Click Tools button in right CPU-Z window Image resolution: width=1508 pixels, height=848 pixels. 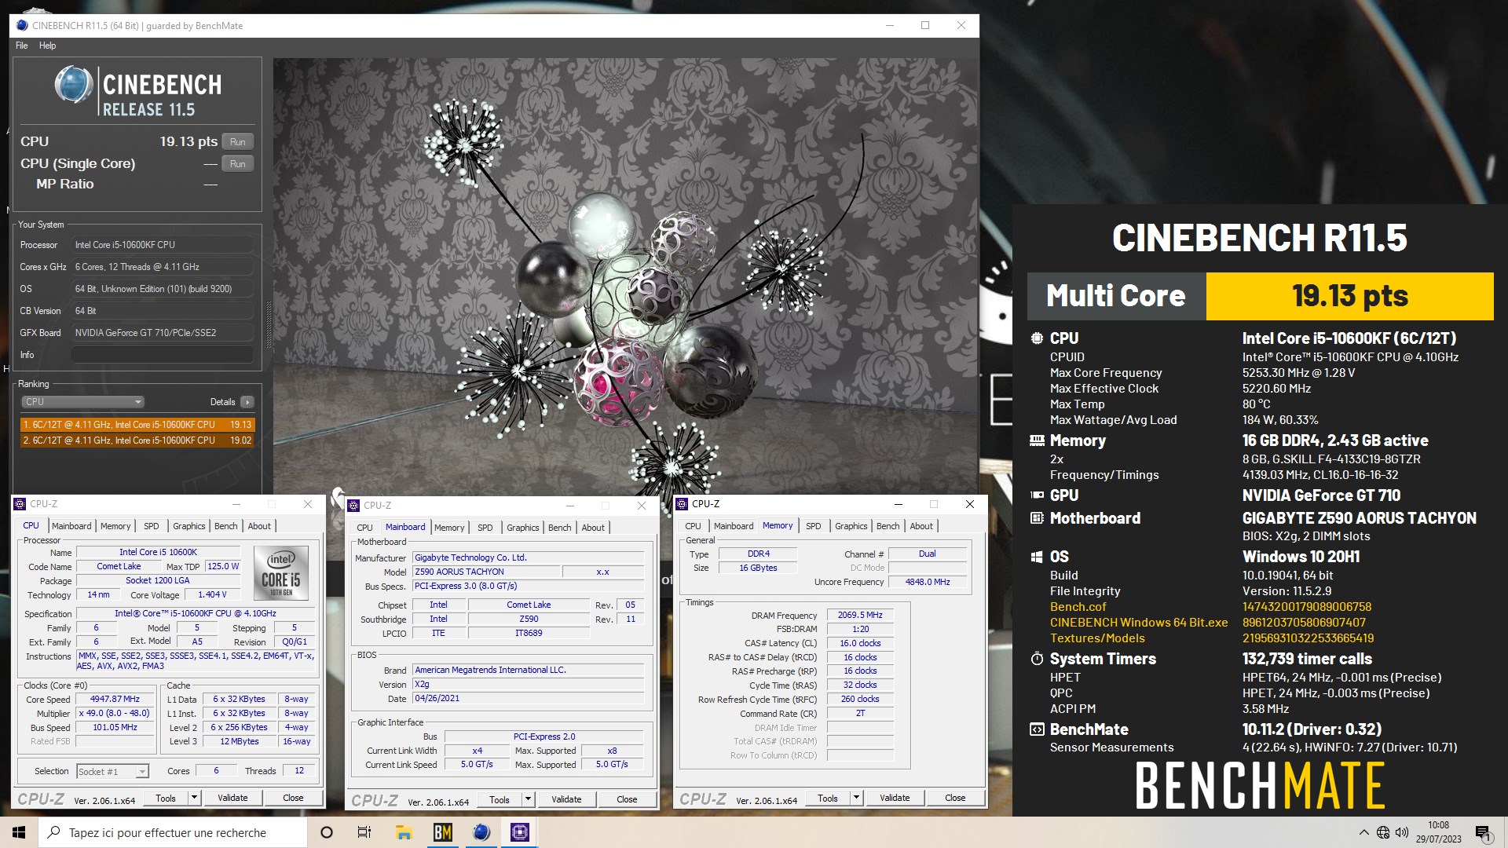(x=828, y=798)
